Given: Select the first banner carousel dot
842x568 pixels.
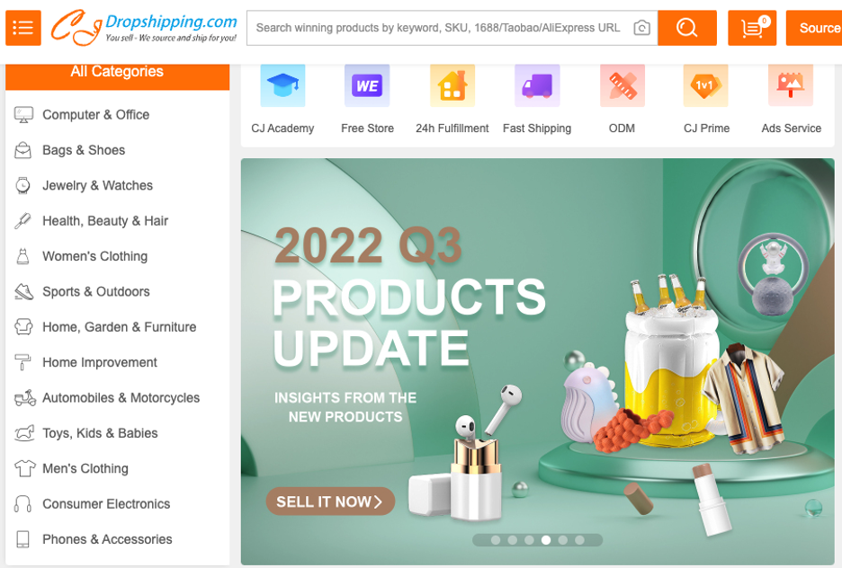Looking at the screenshot, I should [496, 540].
